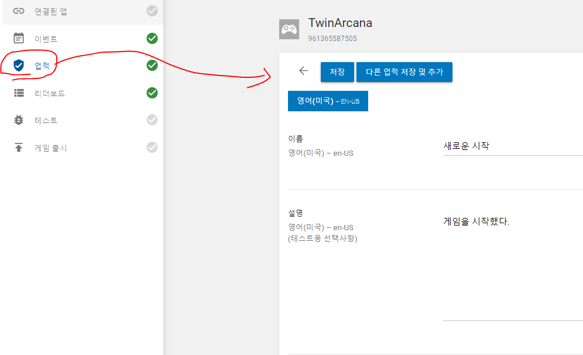Screen dimensions: 583x355
Task: Click the grey checkmark on 테스트 row
Action: [152, 120]
